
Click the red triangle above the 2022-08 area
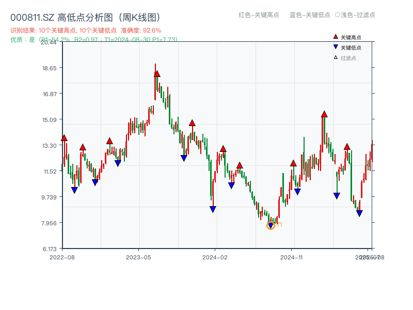[63, 137]
